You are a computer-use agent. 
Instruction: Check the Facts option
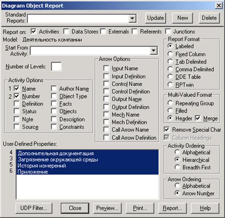tap(54, 104)
